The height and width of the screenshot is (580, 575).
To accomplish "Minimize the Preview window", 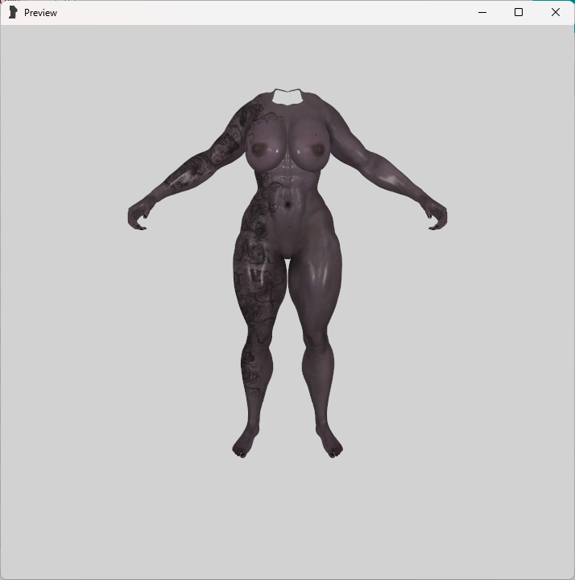I will pyautogui.click(x=482, y=13).
